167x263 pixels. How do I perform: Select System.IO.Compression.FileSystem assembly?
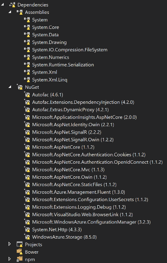(70, 50)
